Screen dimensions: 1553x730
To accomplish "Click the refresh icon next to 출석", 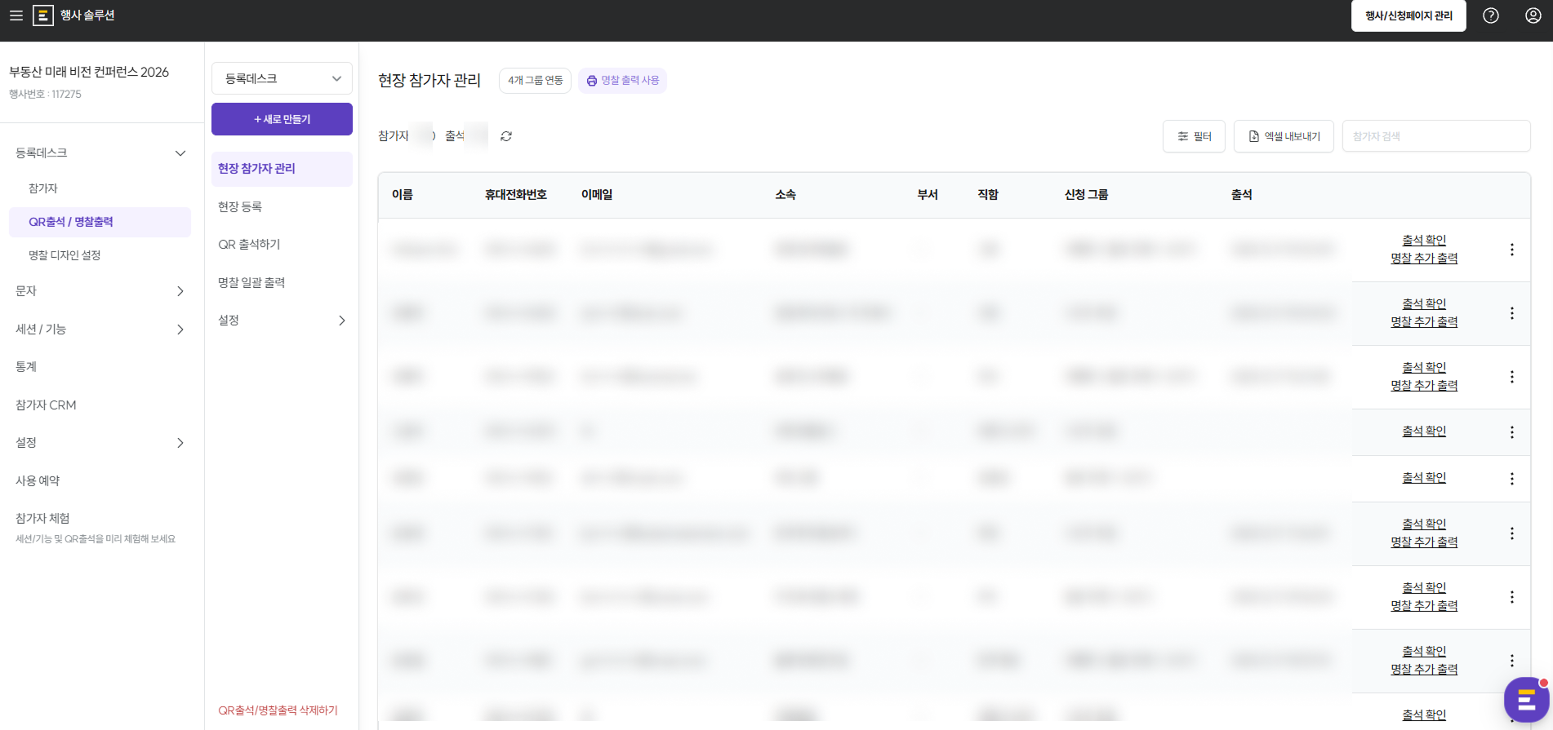I will coord(506,136).
